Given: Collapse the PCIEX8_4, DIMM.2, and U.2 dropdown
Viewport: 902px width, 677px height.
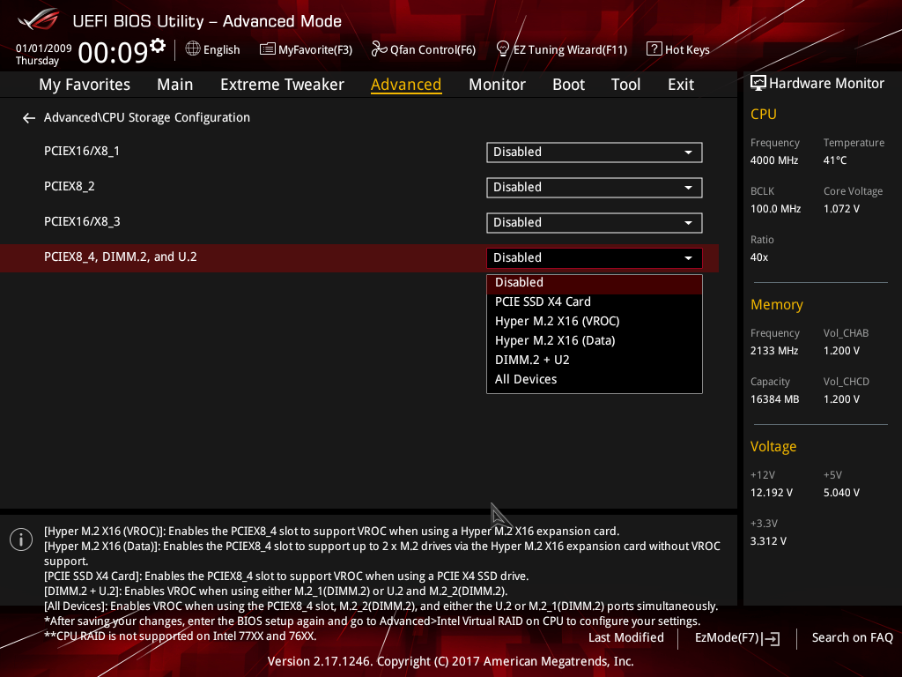Looking at the screenshot, I should tap(595, 257).
